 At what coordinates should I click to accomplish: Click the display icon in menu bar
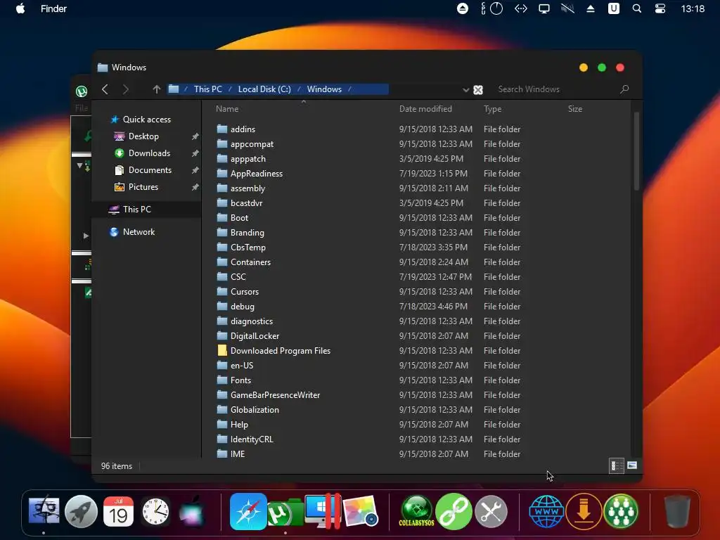tap(544, 8)
